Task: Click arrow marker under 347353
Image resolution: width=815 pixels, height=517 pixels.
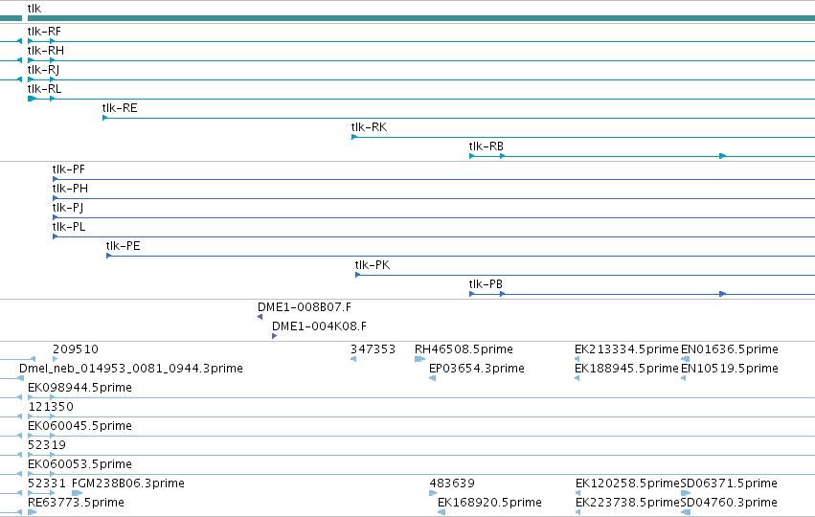Action: tap(353, 359)
